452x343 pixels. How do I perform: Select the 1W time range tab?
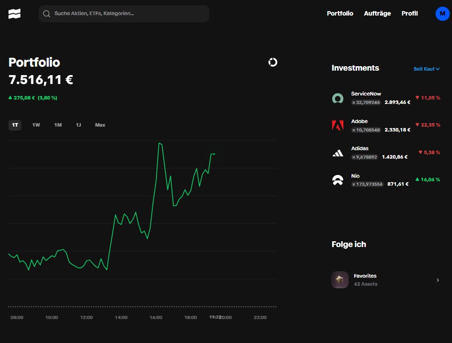pyautogui.click(x=36, y=125)
